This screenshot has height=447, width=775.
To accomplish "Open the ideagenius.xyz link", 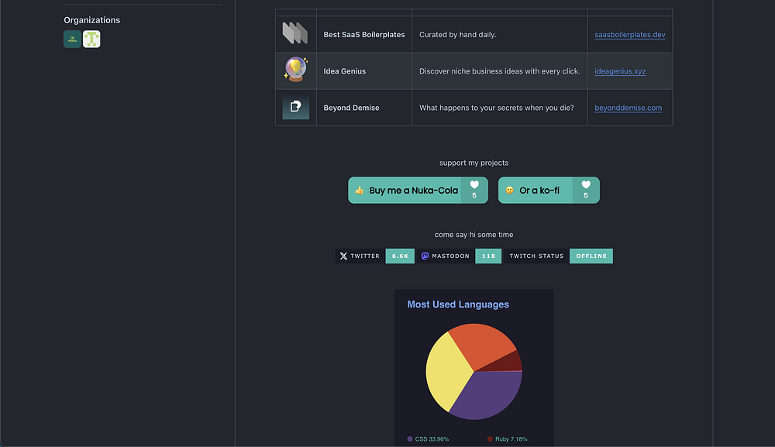I will pyautogui.click(x=620, y=71).
